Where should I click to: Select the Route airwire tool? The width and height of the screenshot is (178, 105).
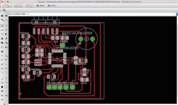tap(2, 73)
